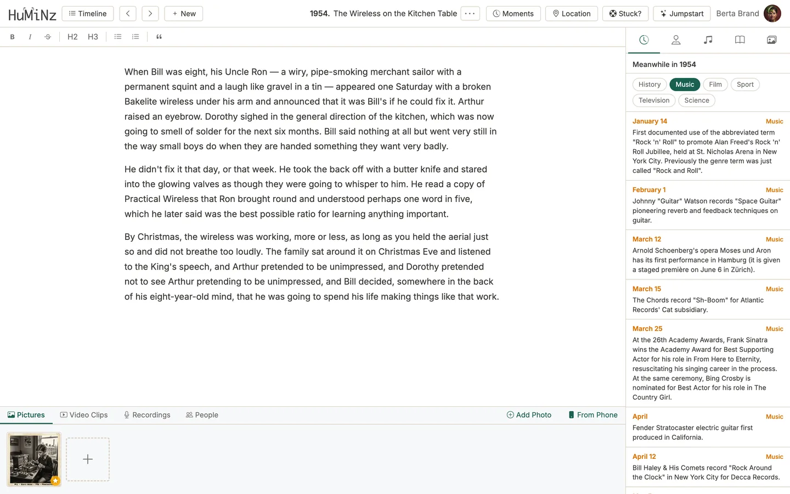The image size is (790, 494).
Task: Open the Video Clips tab
Action: coord(84,415)
